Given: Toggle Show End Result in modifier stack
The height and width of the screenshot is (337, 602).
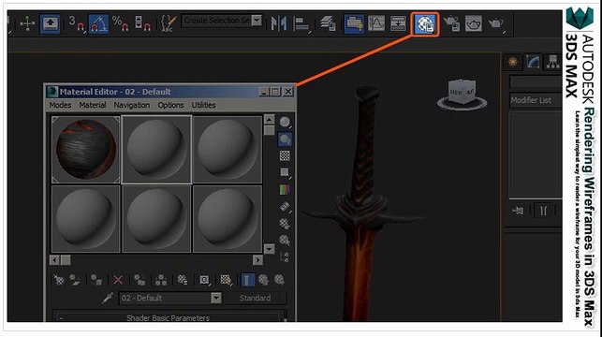Looking at the screenshot, I should click(543, 211).
